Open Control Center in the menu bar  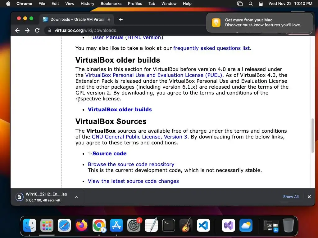click(x=261, y=4)
